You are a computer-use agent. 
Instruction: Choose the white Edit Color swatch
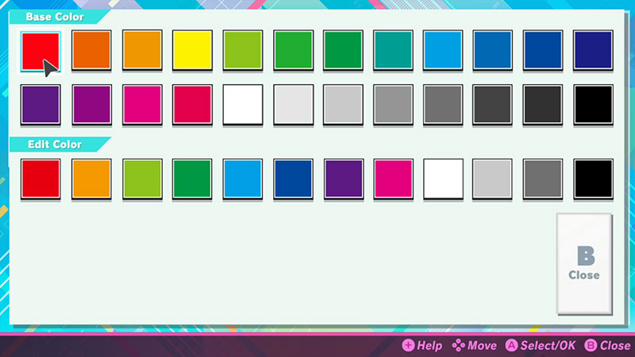click(443, 179)
